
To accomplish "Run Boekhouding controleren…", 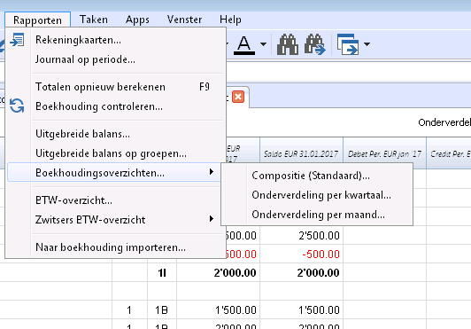I will click(x=115, y=106).
